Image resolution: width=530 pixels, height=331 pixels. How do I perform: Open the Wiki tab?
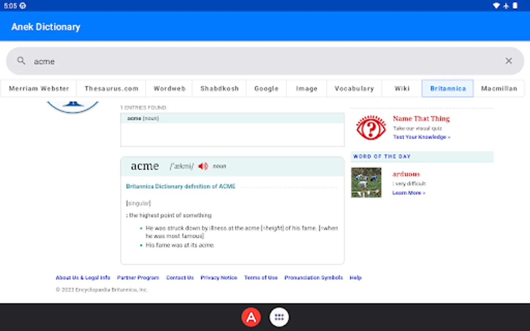402,89
